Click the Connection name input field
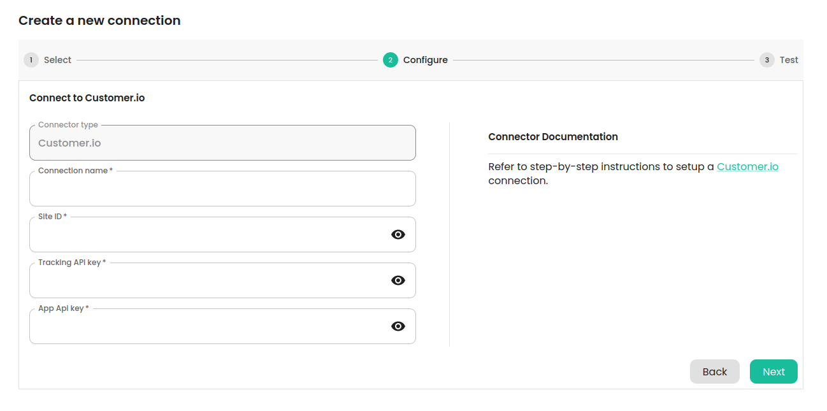 tap(222, 189)
